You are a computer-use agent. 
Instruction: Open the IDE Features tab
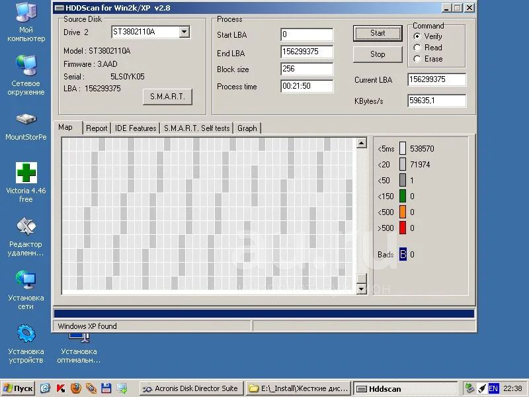click(136, 128)
